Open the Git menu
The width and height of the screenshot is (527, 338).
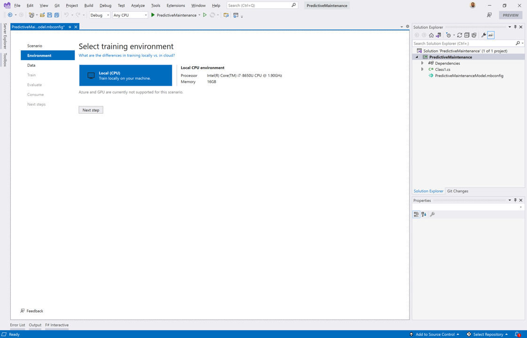57,5
